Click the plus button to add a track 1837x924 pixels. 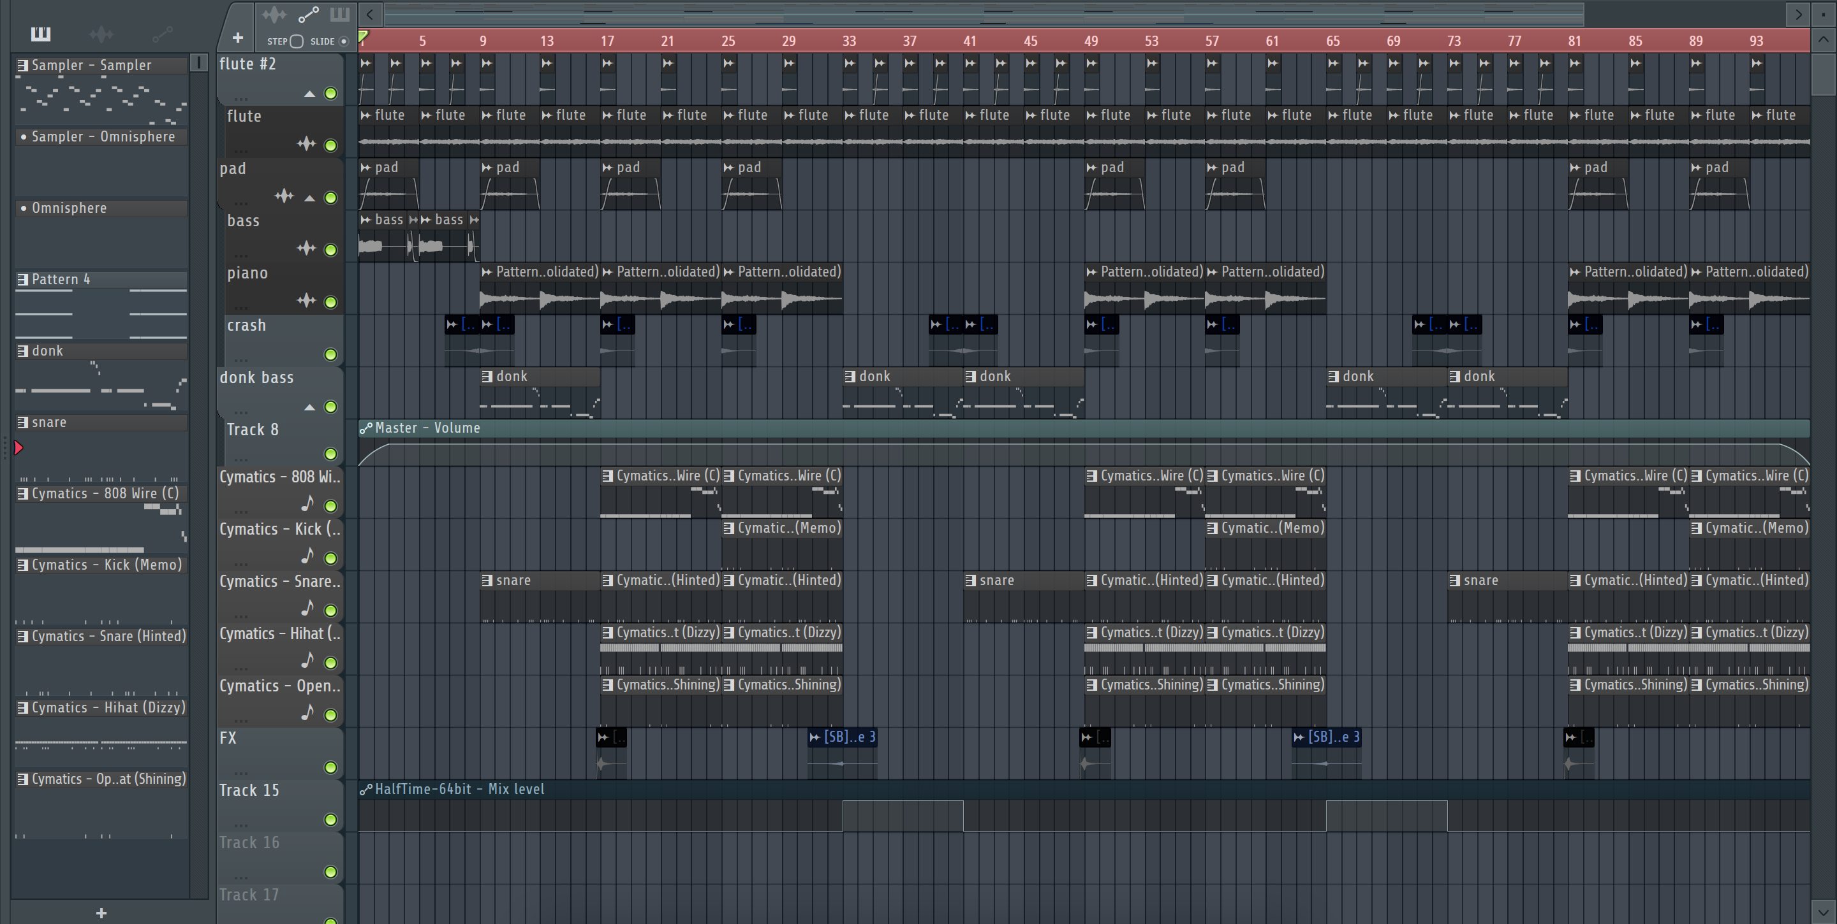[x=237, y=38]
